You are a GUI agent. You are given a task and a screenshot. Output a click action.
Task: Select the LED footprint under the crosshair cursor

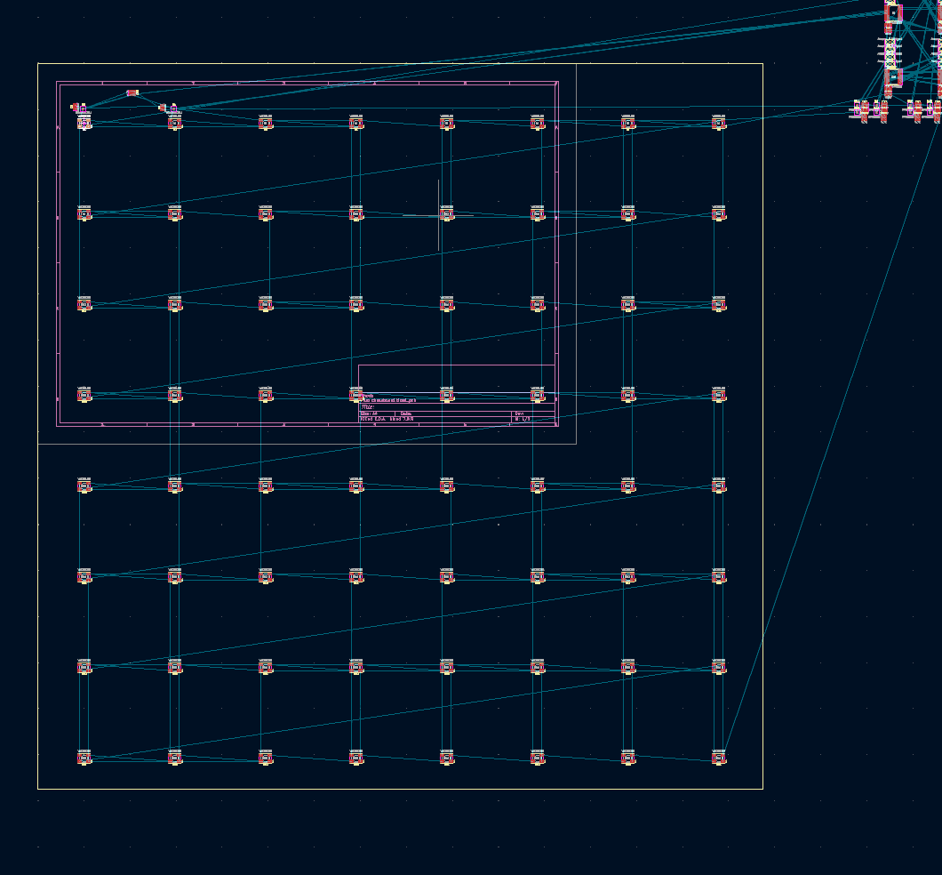[x=447, y=213]
